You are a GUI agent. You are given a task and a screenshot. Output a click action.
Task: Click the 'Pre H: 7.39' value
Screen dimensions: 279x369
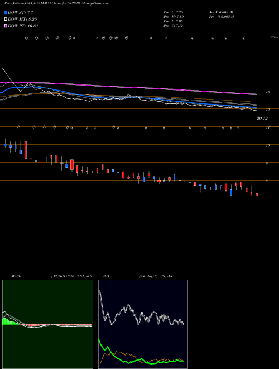tap(174, 17)
